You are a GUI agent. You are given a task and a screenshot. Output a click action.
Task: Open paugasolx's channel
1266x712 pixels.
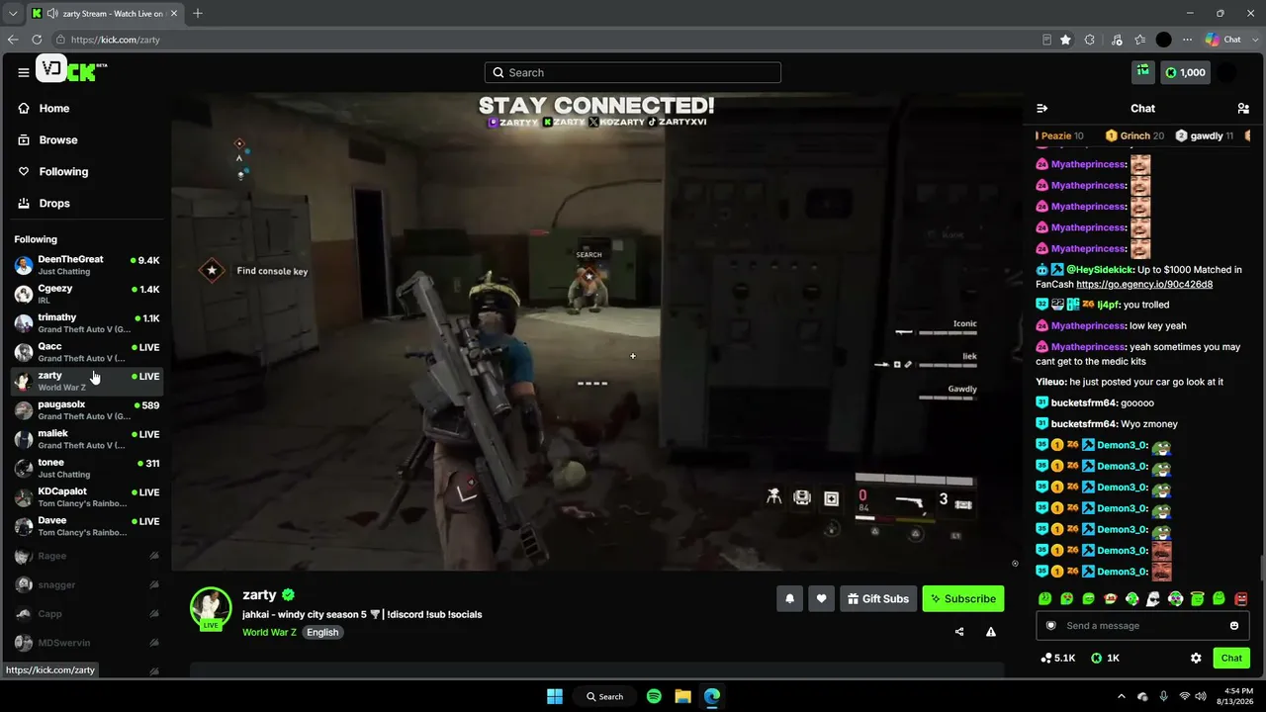click(x=87, y=409)
